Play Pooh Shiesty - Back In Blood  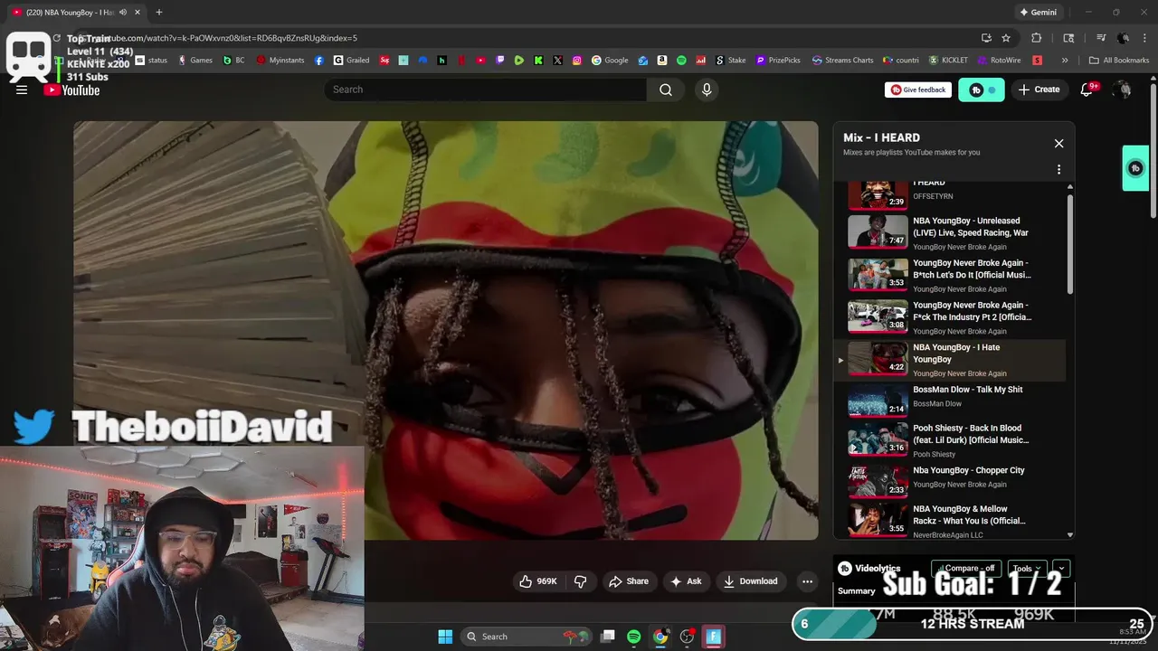(x=950, y=440)
